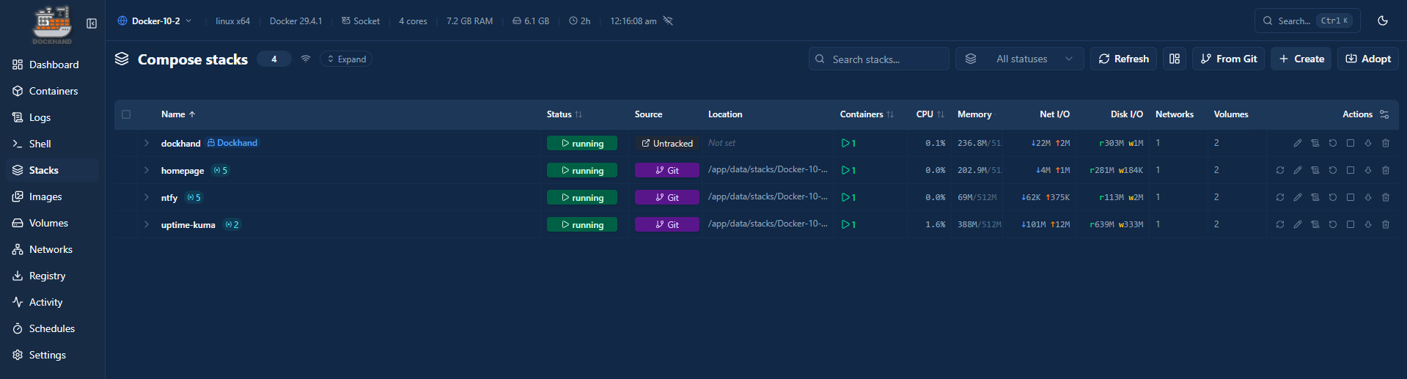The image size is (1407, 379).
Task: Bring down the uptime-kuma stack
Action: click(1368, 224)
